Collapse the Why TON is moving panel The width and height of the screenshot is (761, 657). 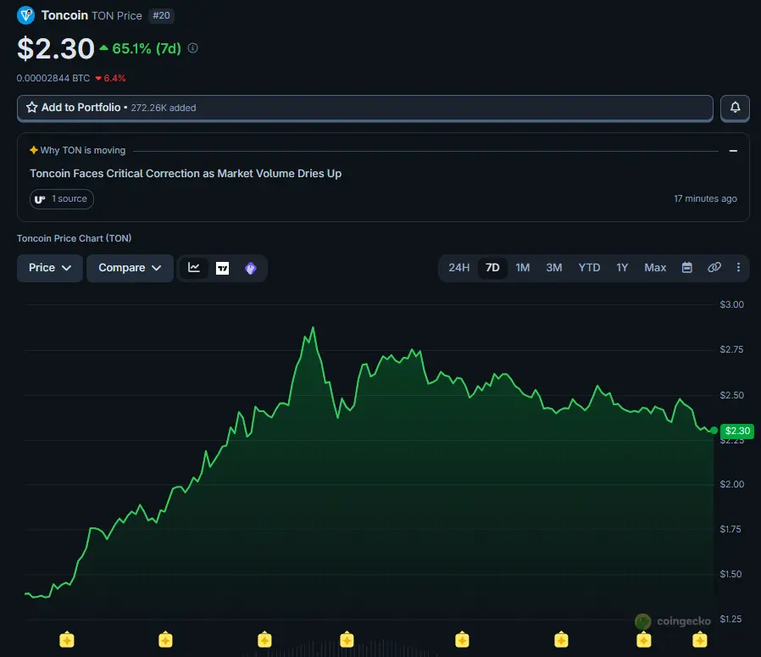pos(733,151)
